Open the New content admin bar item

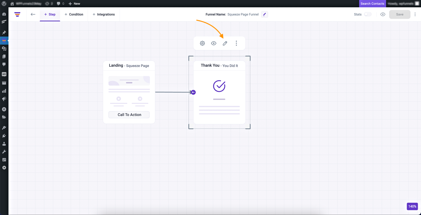(x=74, y=4)
